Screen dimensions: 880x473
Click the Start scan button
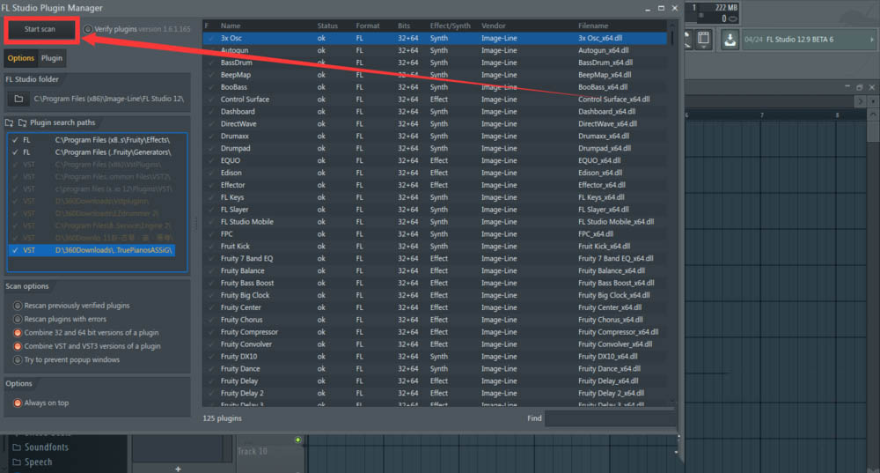click(x=40, y=29)
